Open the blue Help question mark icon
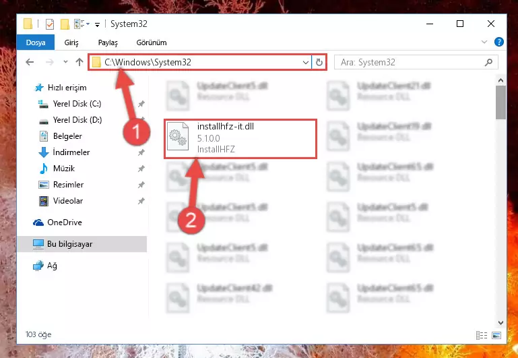Image resolution: width=518 pixels, height=358 pixels. pyautogui.click(x=499, y=42)
